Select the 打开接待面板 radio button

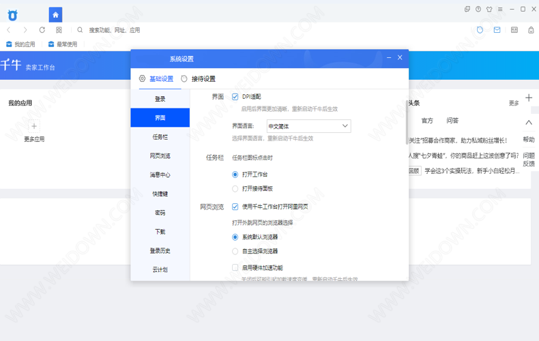pos(235,189)
